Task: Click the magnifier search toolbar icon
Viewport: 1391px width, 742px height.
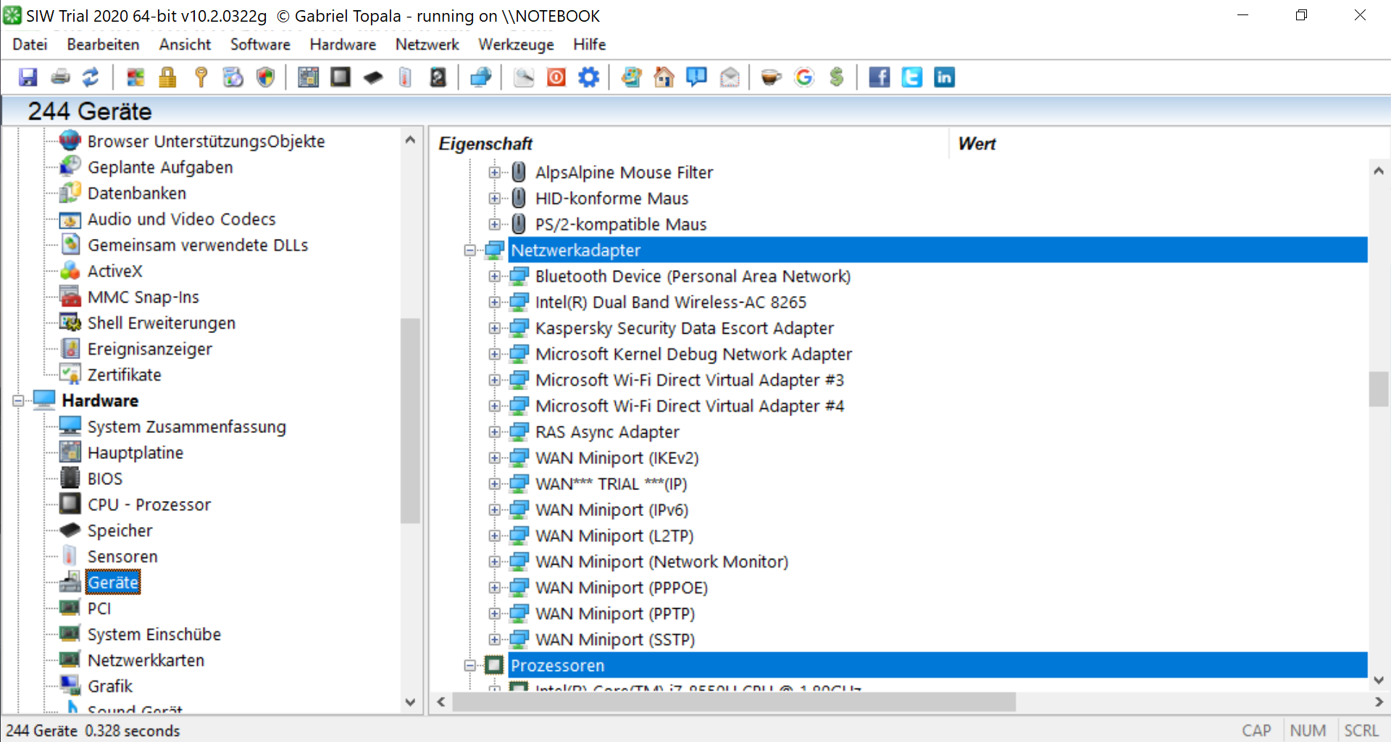Action: [524, 77]
